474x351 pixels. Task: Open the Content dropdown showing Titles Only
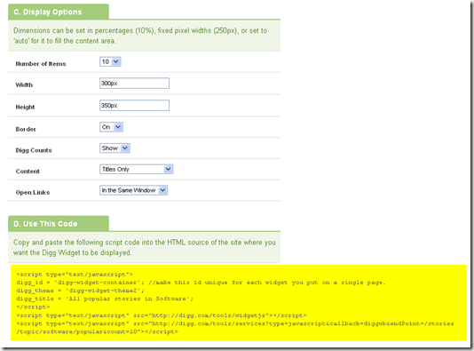pyautogui.click(x=136, y=169)
